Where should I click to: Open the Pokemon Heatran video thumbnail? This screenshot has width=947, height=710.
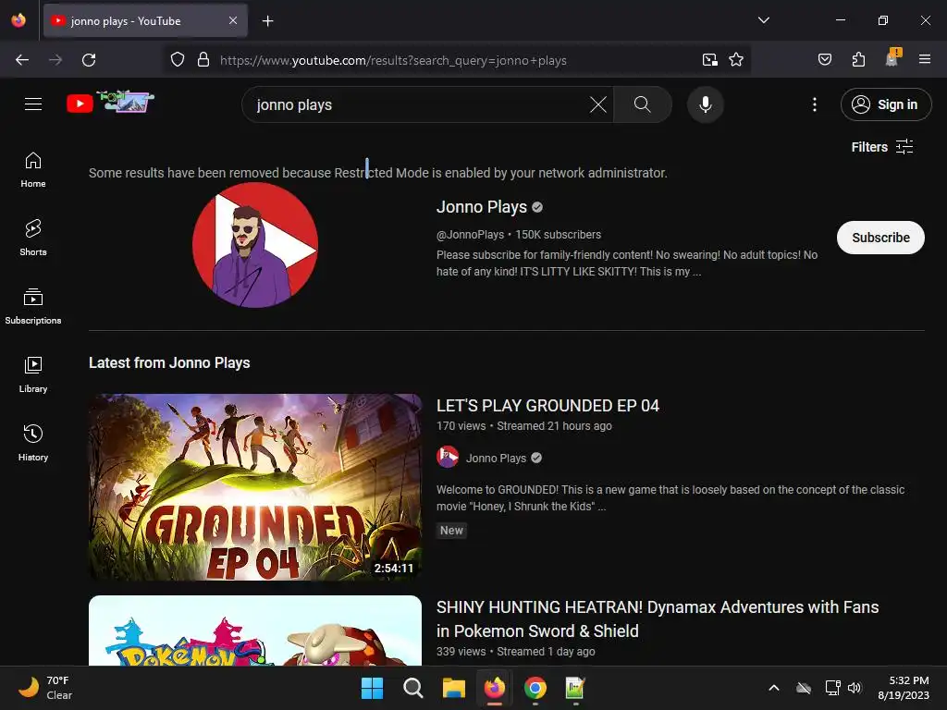255,630
